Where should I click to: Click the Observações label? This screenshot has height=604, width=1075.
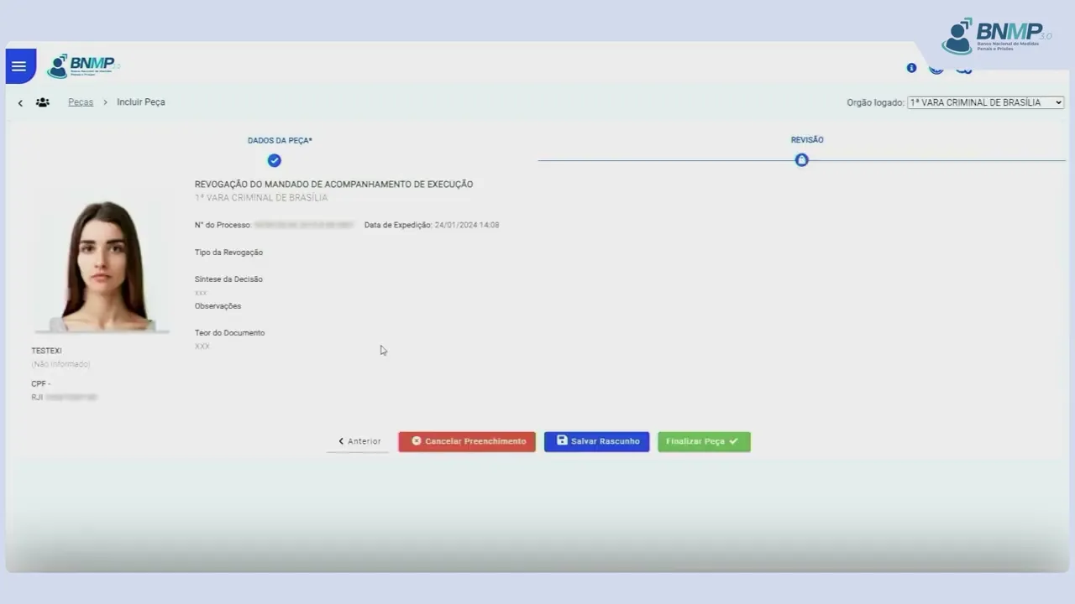218,306
